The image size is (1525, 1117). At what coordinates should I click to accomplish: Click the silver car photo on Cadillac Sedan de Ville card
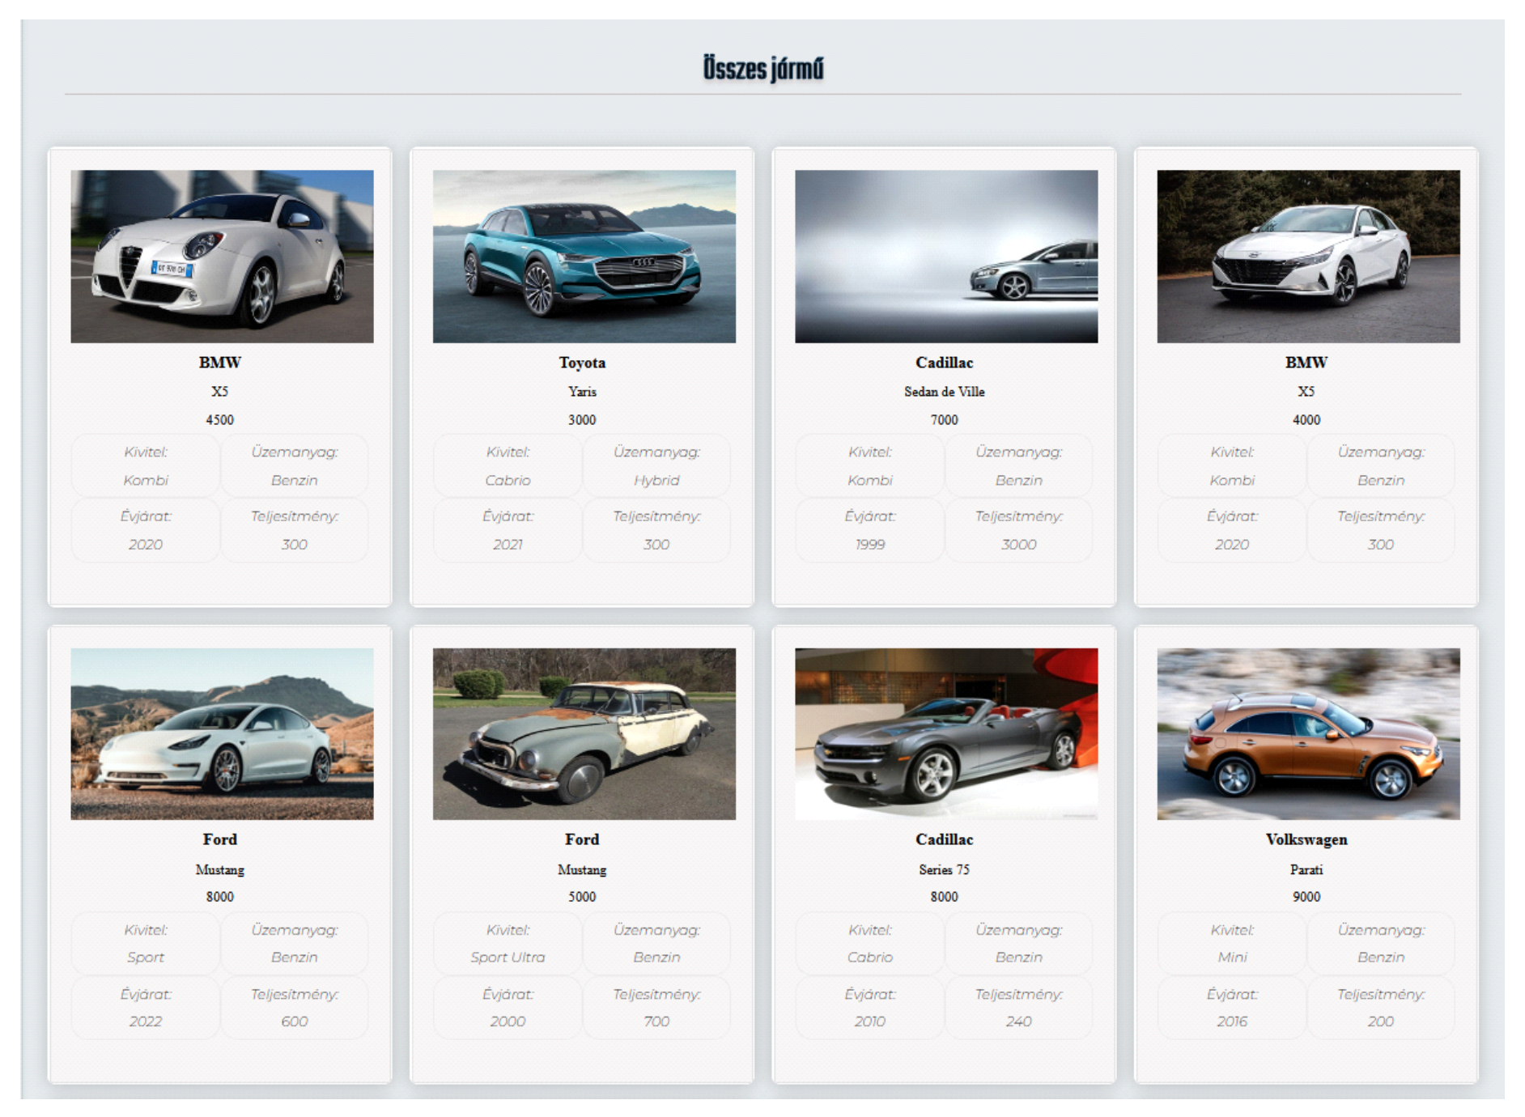tap(946, 256)
